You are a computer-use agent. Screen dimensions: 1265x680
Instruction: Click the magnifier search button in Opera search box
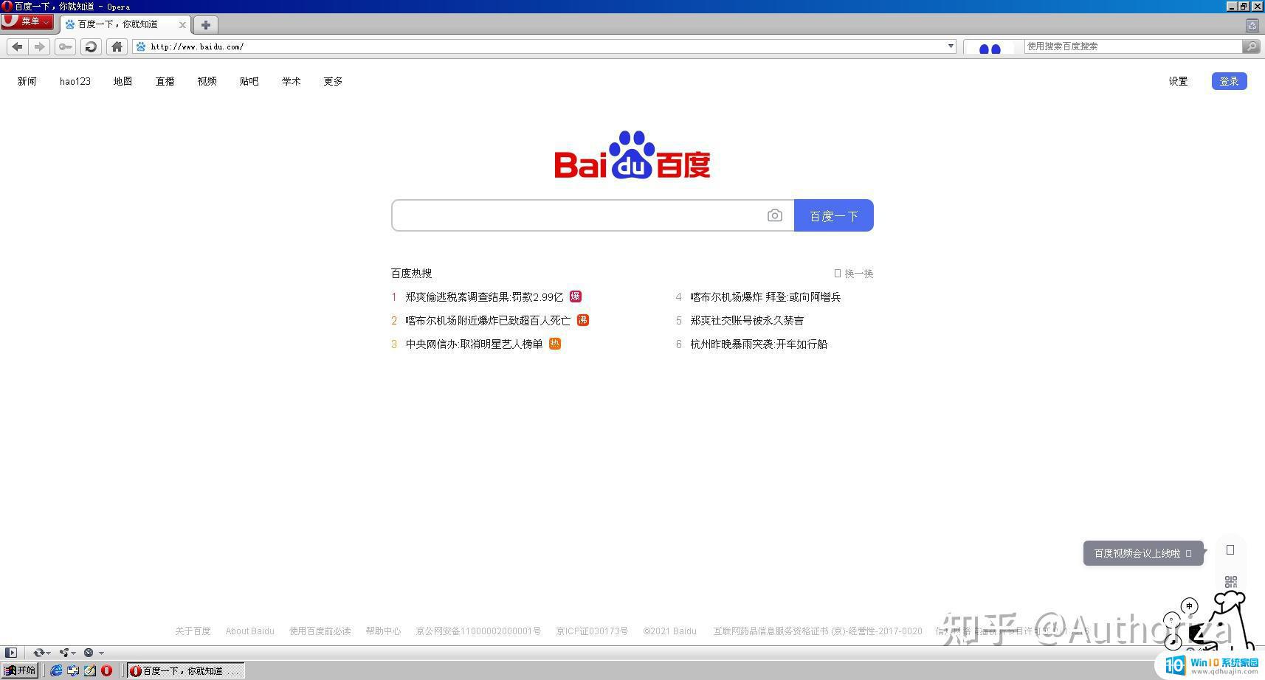[1251, 46]
